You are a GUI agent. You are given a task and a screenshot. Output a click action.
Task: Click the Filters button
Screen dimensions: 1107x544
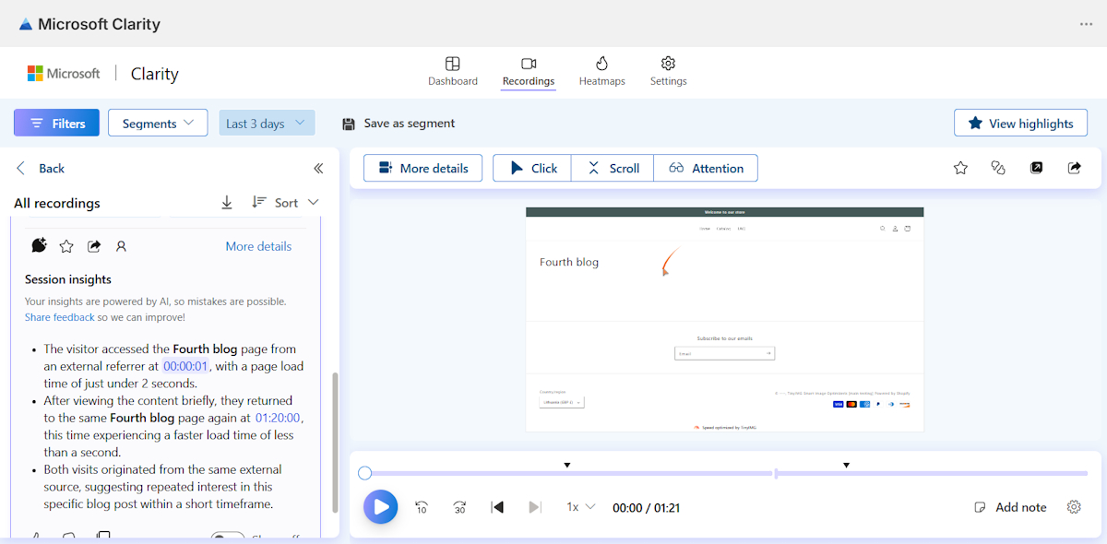(57, 123)
